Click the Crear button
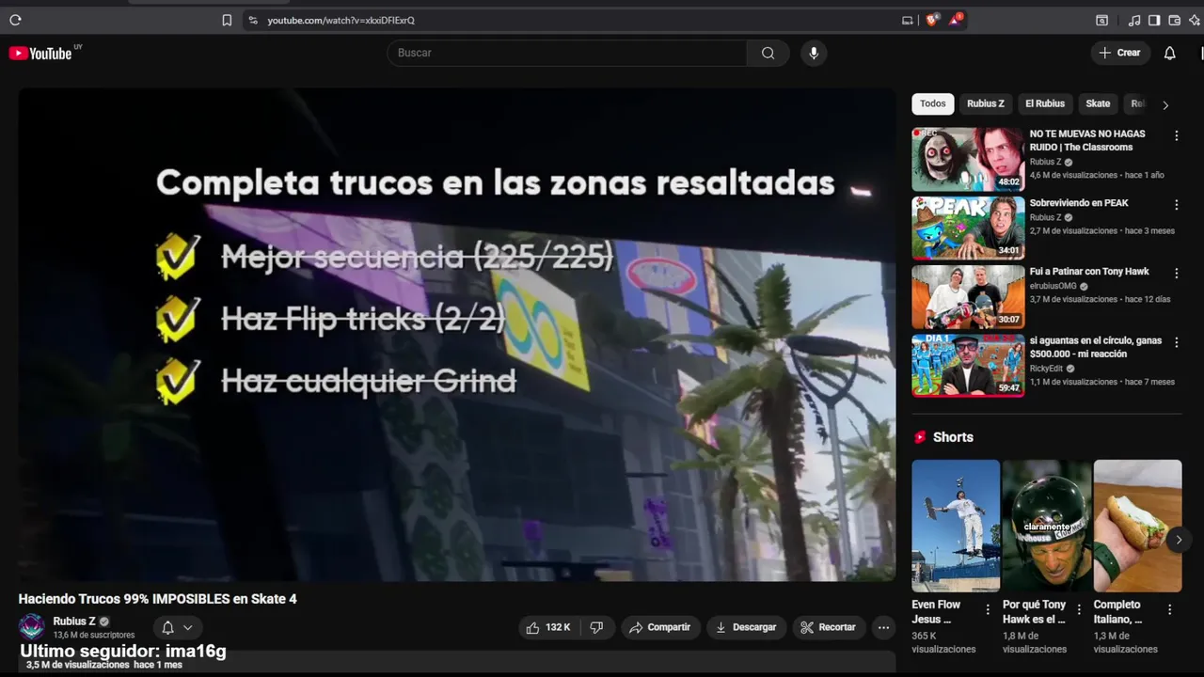Image resolution: width=1204 pixels, height=677 pixels. pyautogui.click(x=1119, y=53)
